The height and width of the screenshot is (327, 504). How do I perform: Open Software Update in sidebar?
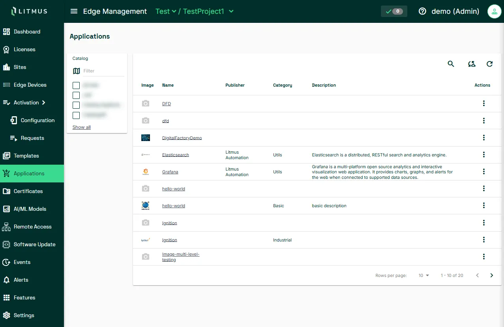click(x=32, y=244)
